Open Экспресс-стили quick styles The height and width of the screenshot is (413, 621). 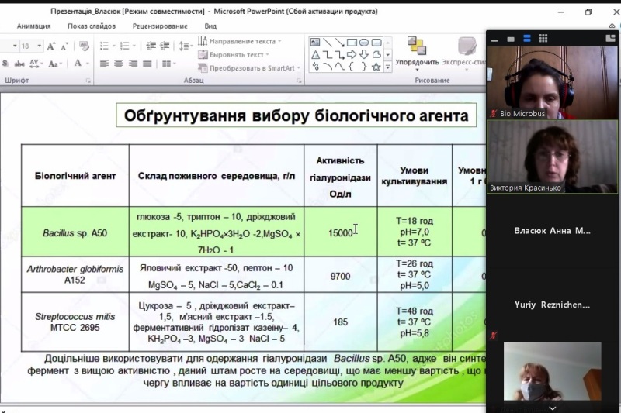(464, 53)
